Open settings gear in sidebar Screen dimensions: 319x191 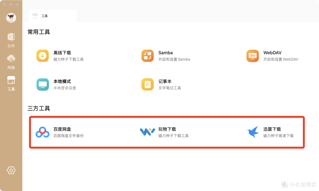coord(11,170)
